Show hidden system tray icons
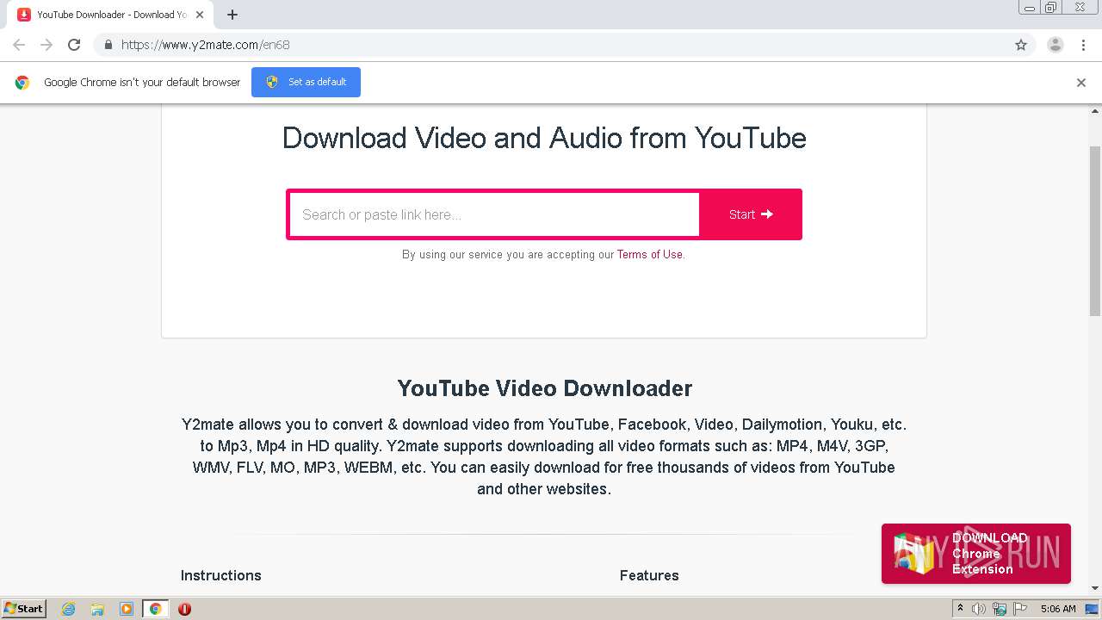Screen dimensions: 1102x620 [961, 609]
